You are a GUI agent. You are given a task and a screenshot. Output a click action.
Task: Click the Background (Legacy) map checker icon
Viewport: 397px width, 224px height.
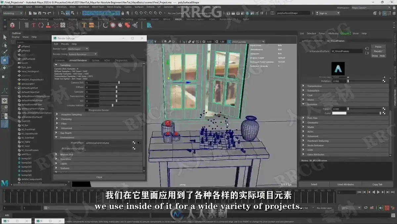coord(134,148)
